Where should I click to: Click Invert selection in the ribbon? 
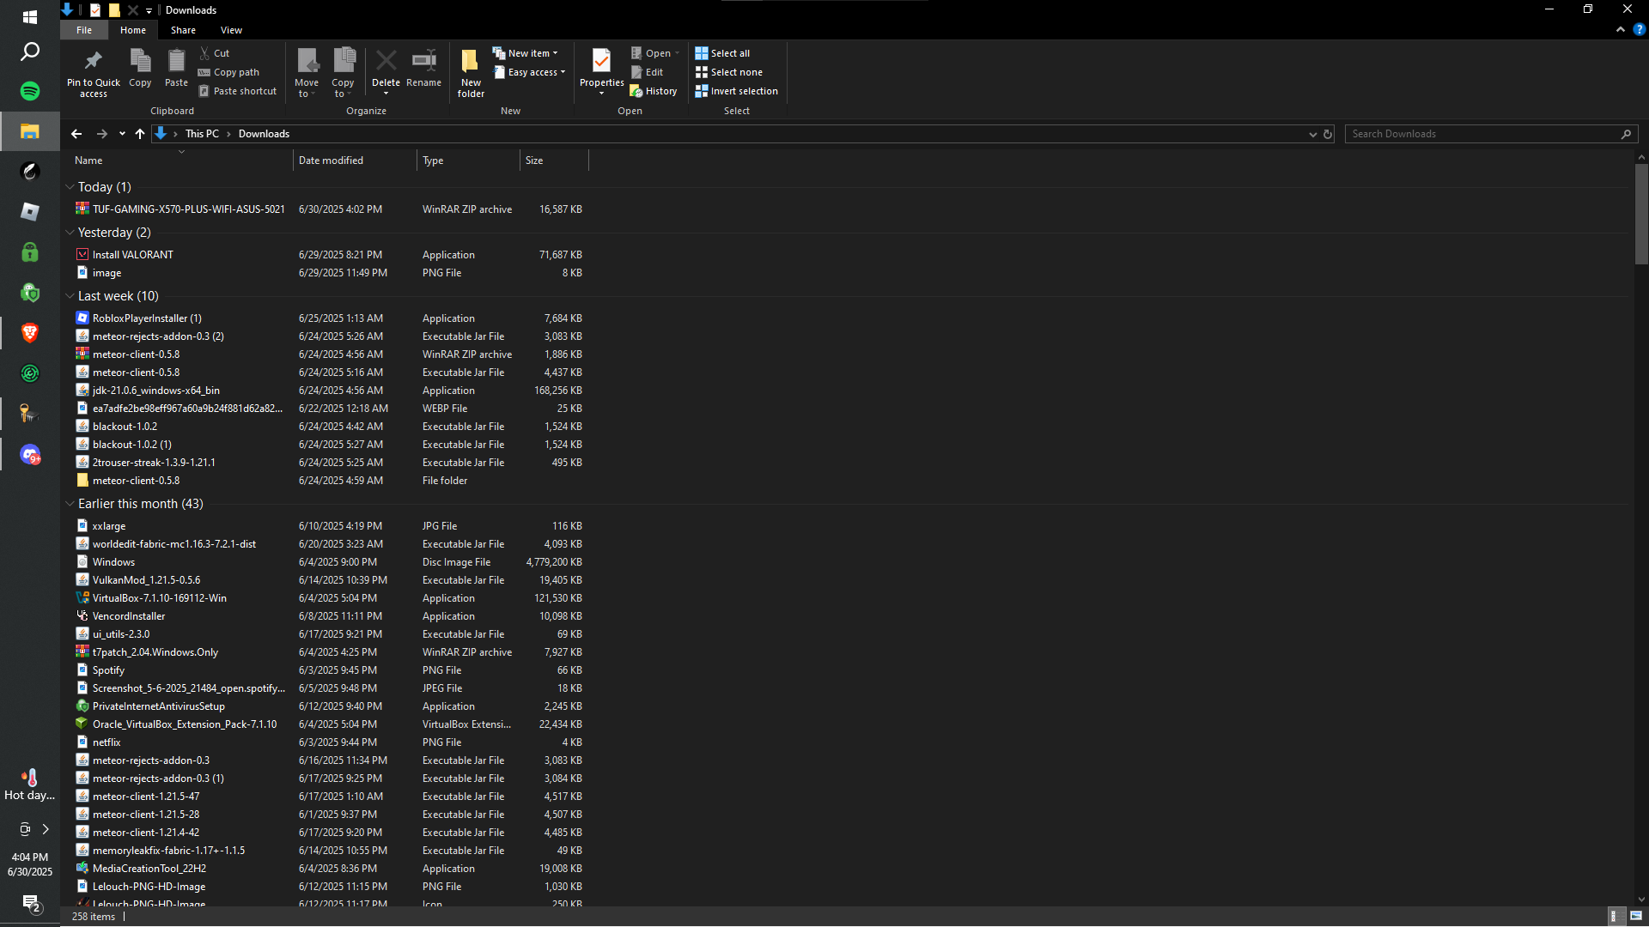tap(736, 91)
